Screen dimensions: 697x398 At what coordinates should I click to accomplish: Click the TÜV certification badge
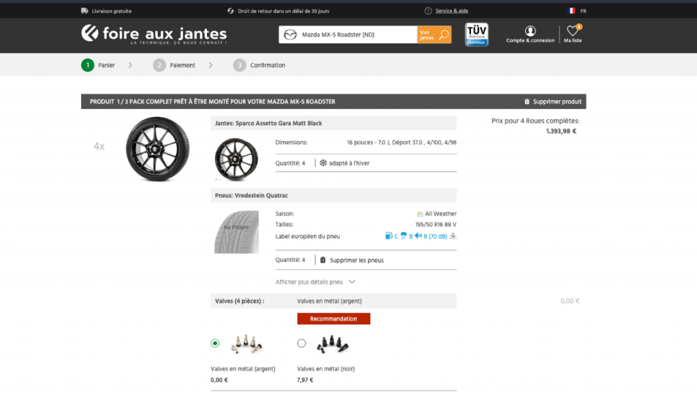476,34
